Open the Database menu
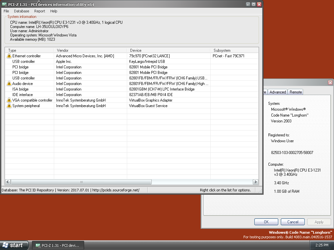 22,11
